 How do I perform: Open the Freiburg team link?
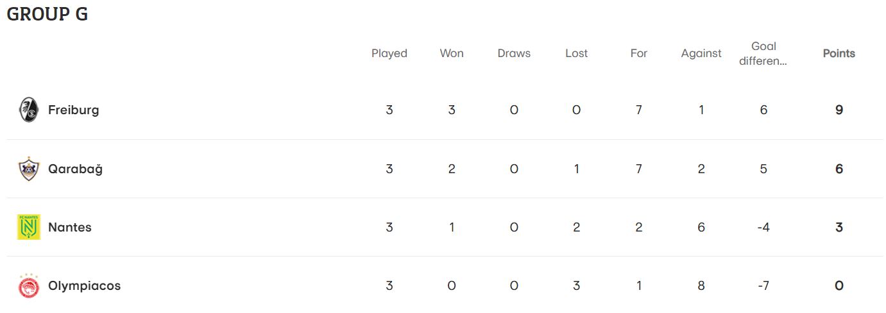coord(74,110)
